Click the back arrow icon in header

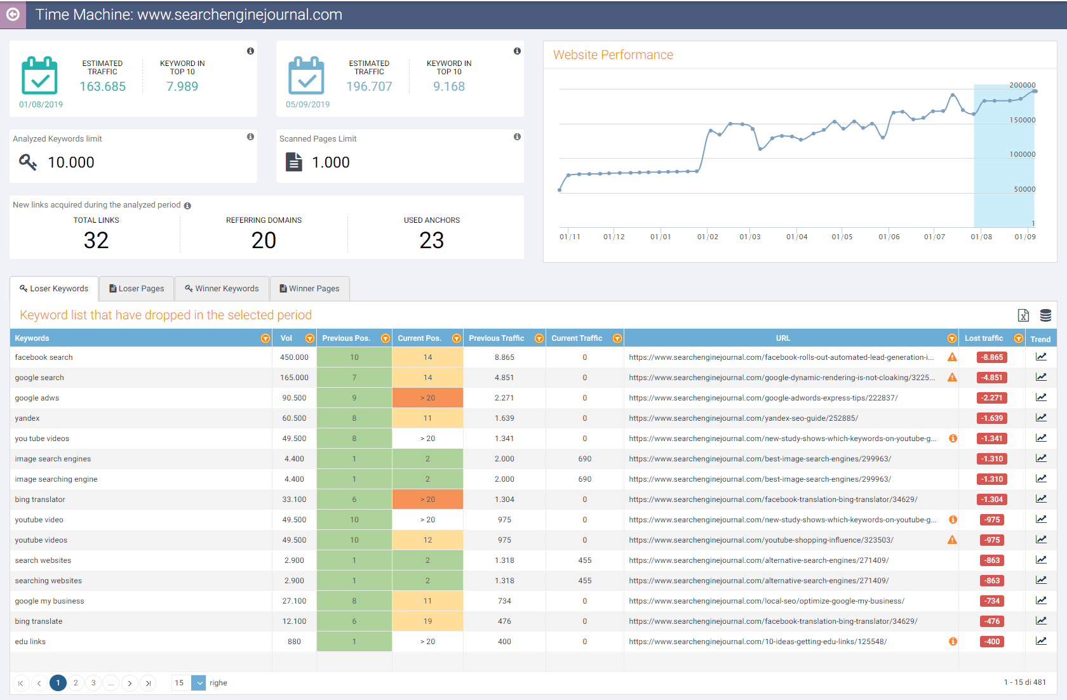(x=13, y=14)
